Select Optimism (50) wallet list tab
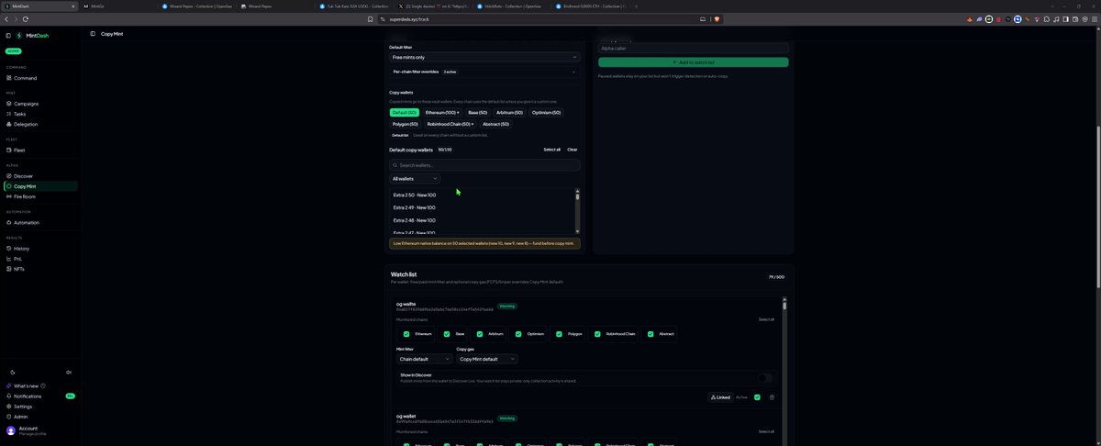 click(546, 112)
